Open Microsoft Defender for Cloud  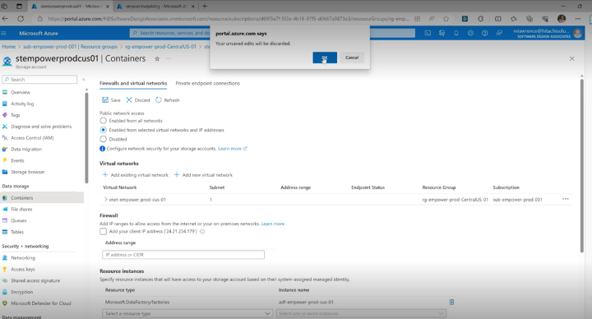click(41, 303)
